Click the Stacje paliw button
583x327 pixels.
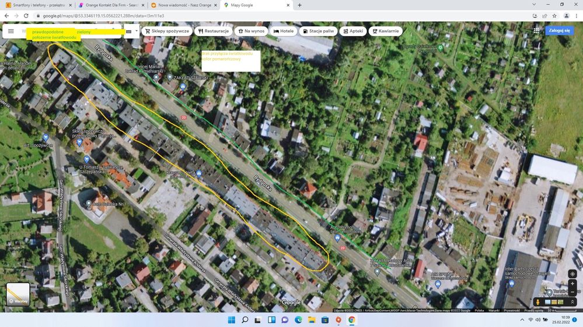319,31
